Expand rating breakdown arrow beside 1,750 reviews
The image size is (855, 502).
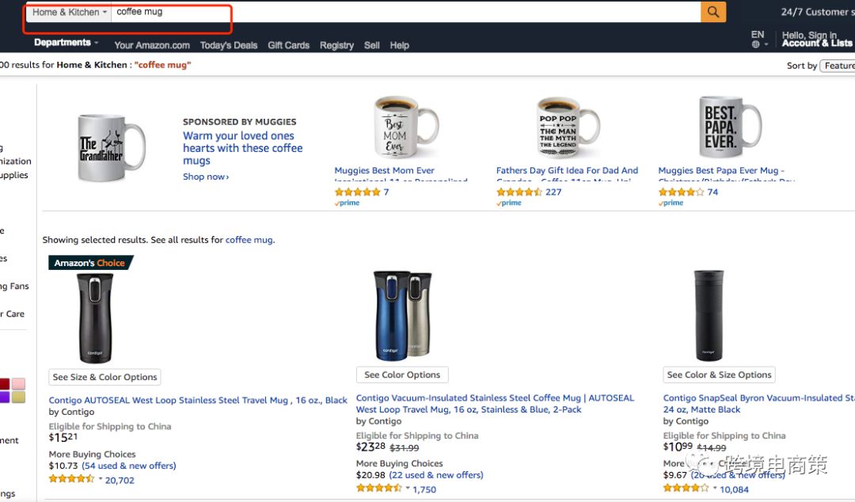pos(408,489)
